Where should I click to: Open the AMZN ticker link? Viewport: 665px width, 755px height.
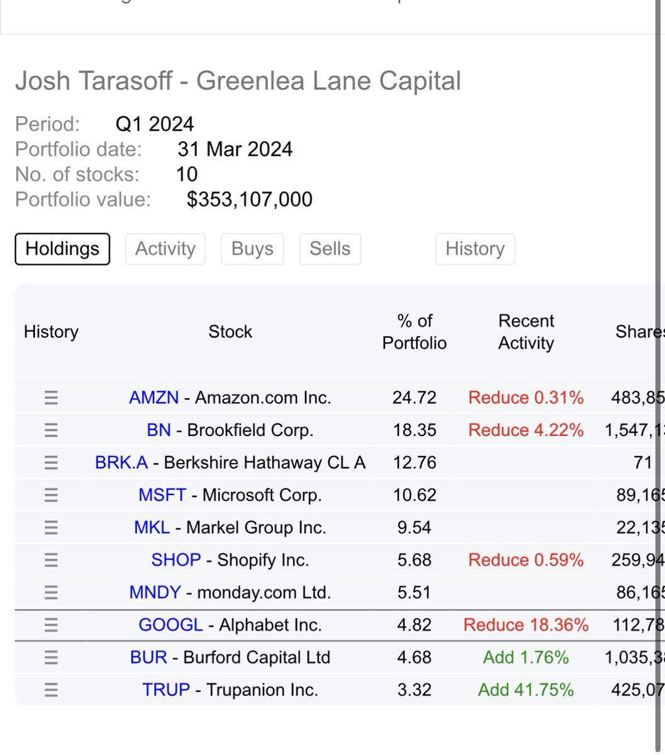point(154,398)
